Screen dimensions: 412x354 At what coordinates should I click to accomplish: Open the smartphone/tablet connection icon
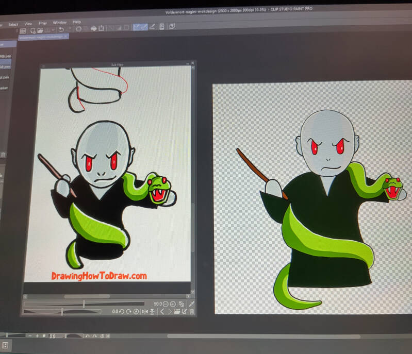[162, 26]
